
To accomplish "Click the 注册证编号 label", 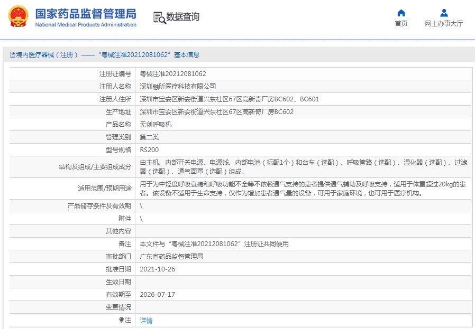I will click(115, 74).
